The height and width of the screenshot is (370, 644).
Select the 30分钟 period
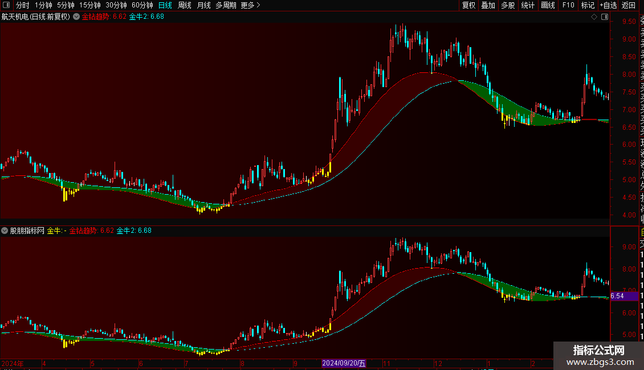(116, 5)
